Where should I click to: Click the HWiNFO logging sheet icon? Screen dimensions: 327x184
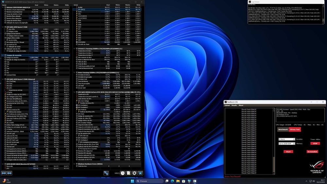point(129,173)
